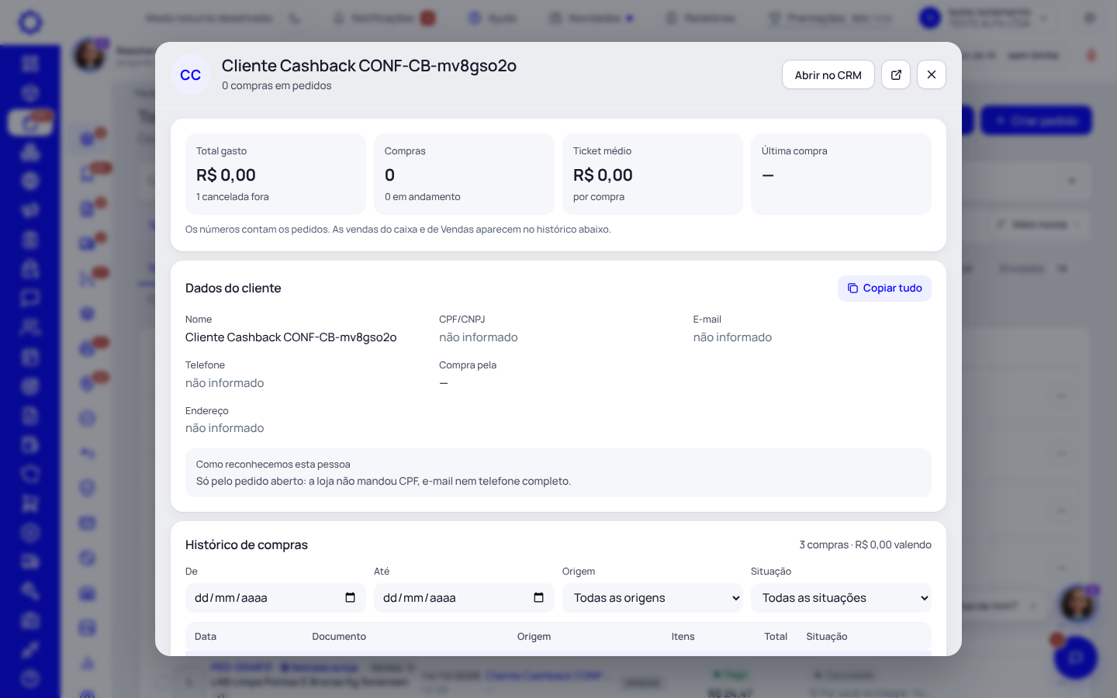This screenshot has width=1117, height=698.
Task: Copy all client data with Copiar tudo
Action: point(884,289)
